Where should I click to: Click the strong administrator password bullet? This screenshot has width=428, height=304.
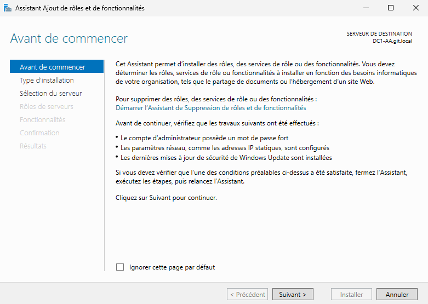[202, 138]
